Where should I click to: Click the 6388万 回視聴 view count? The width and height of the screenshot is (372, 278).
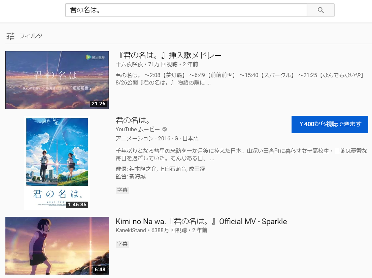pos(169,230)
